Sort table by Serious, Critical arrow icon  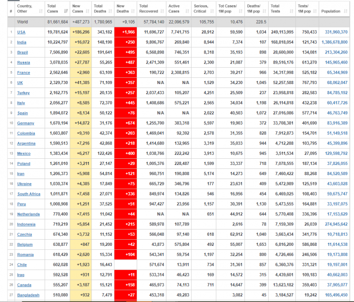click(212, 11)
